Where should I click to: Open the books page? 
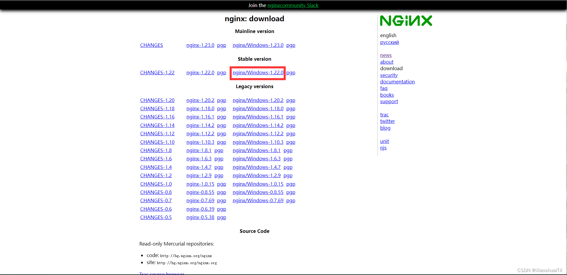[x=387, y=95]
